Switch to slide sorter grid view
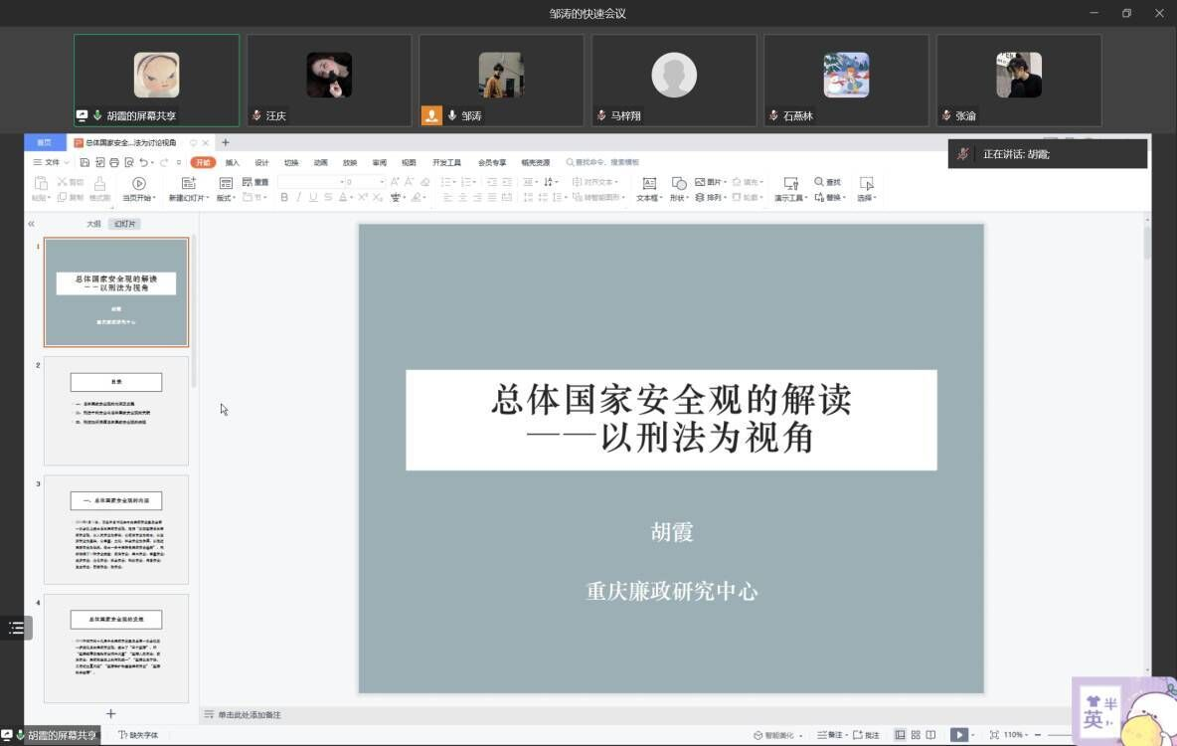 tap(916, 735)
